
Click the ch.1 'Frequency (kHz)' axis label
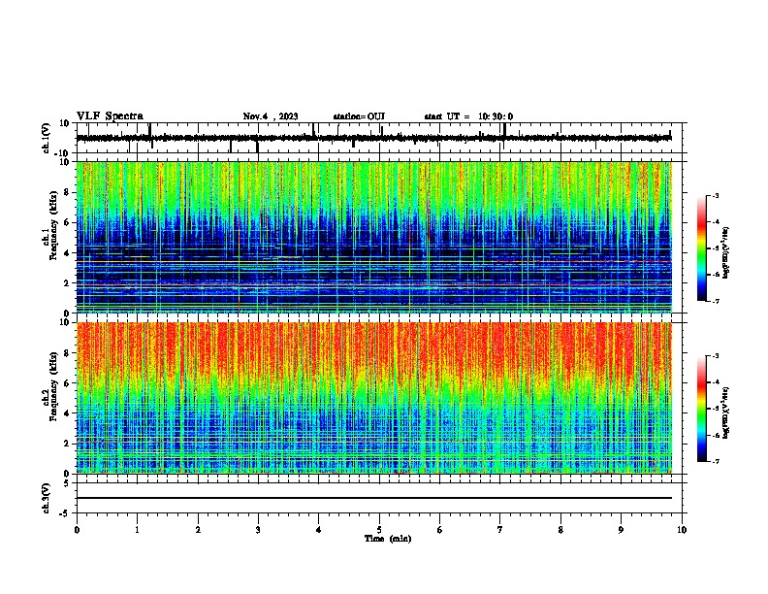53,224
